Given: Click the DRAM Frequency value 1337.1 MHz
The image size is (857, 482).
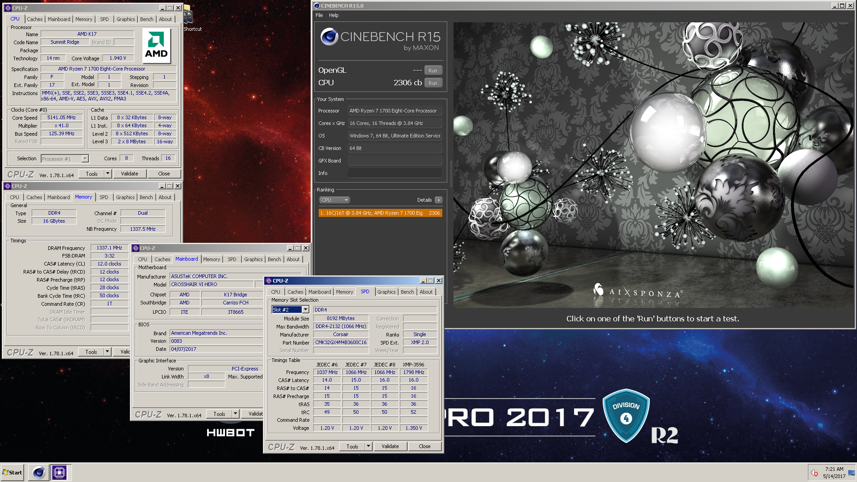Looking at the screenshot, I should [x=109, y=248].
